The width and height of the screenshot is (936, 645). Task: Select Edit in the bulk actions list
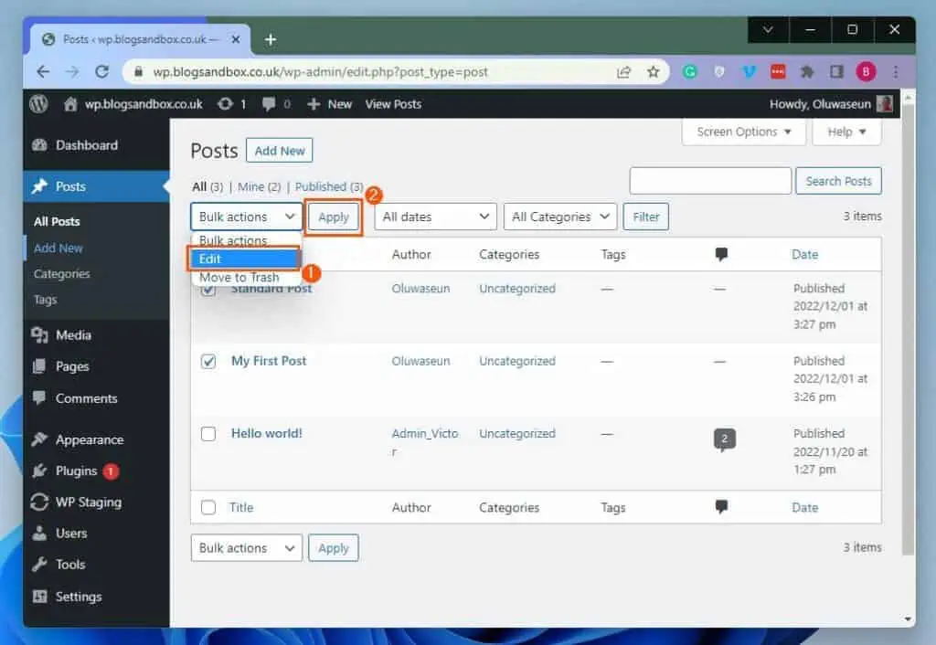[243, 259]
